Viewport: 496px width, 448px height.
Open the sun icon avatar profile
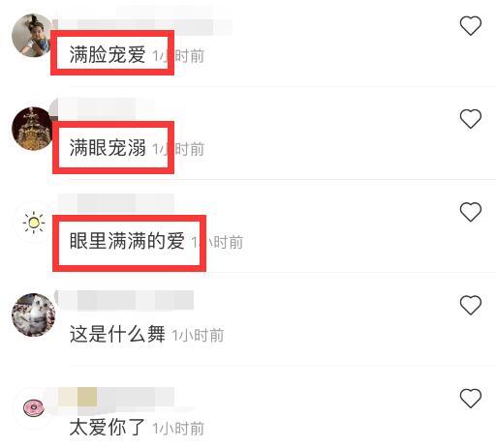[x=34, y=222]
